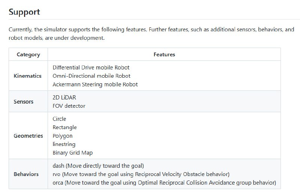Click the Polygon geometry entry

[x=63, y=136]
